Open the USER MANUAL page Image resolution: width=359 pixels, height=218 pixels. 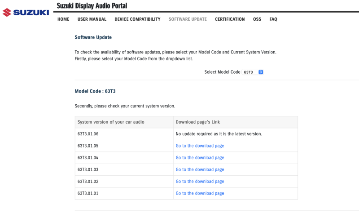coord(92,19)
